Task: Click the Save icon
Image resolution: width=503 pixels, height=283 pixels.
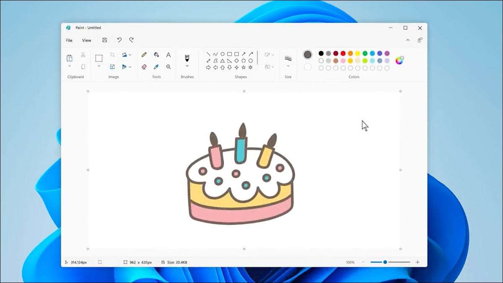Action: tap(104, 40)
